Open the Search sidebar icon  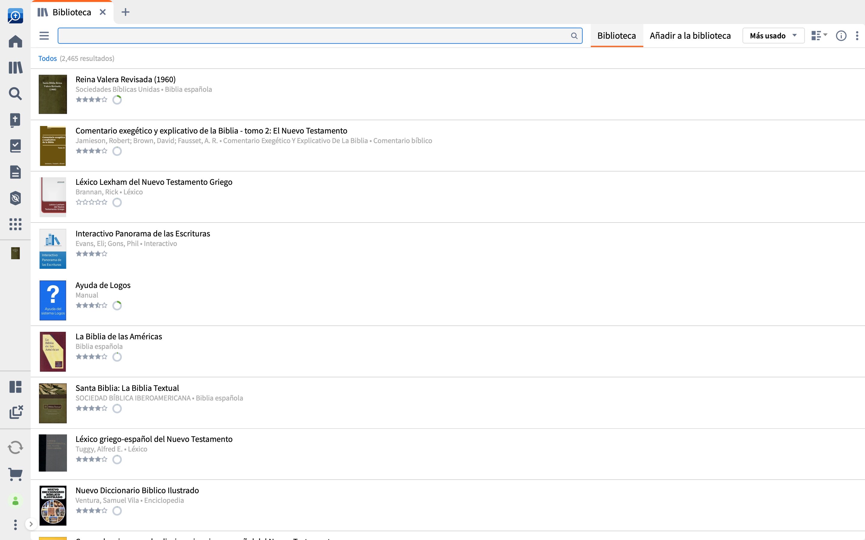pyautogui.click(x=15, y=94)
